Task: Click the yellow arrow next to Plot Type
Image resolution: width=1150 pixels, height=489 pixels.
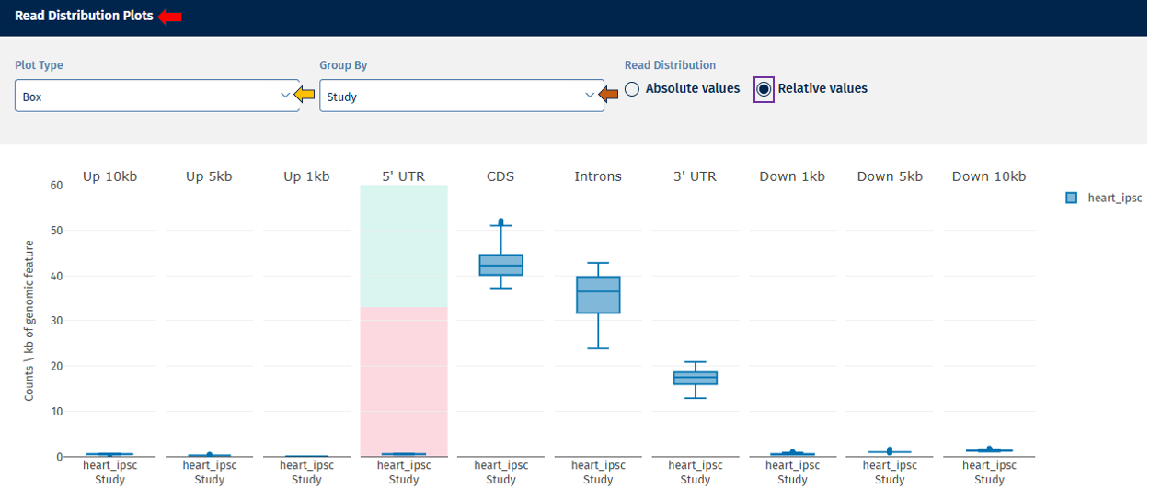Action: pos(305,94)
